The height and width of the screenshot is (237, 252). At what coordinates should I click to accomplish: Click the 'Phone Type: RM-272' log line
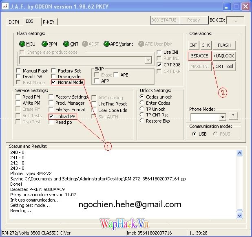[31, 173]
